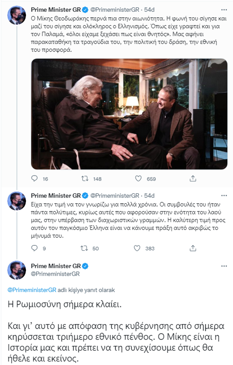Click the second tweet's profile avatar
Screen dimensions: 233x365
[16, 201]
